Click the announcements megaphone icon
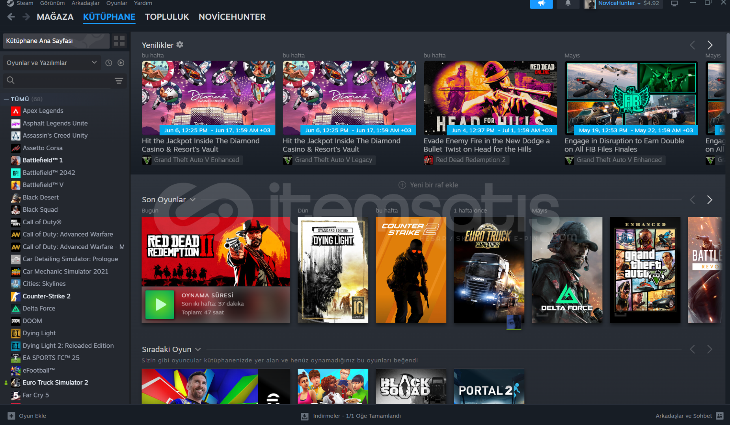 pos(541,4)
